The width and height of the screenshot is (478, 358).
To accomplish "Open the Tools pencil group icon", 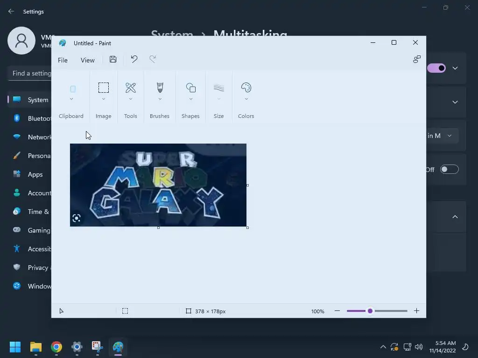I will [x=131, y=88].
